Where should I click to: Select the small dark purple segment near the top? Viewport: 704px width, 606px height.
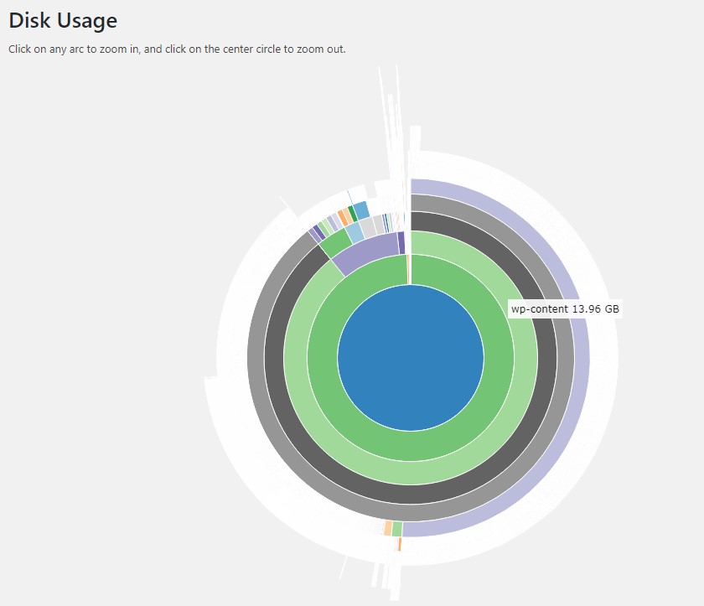pos(401,242)
